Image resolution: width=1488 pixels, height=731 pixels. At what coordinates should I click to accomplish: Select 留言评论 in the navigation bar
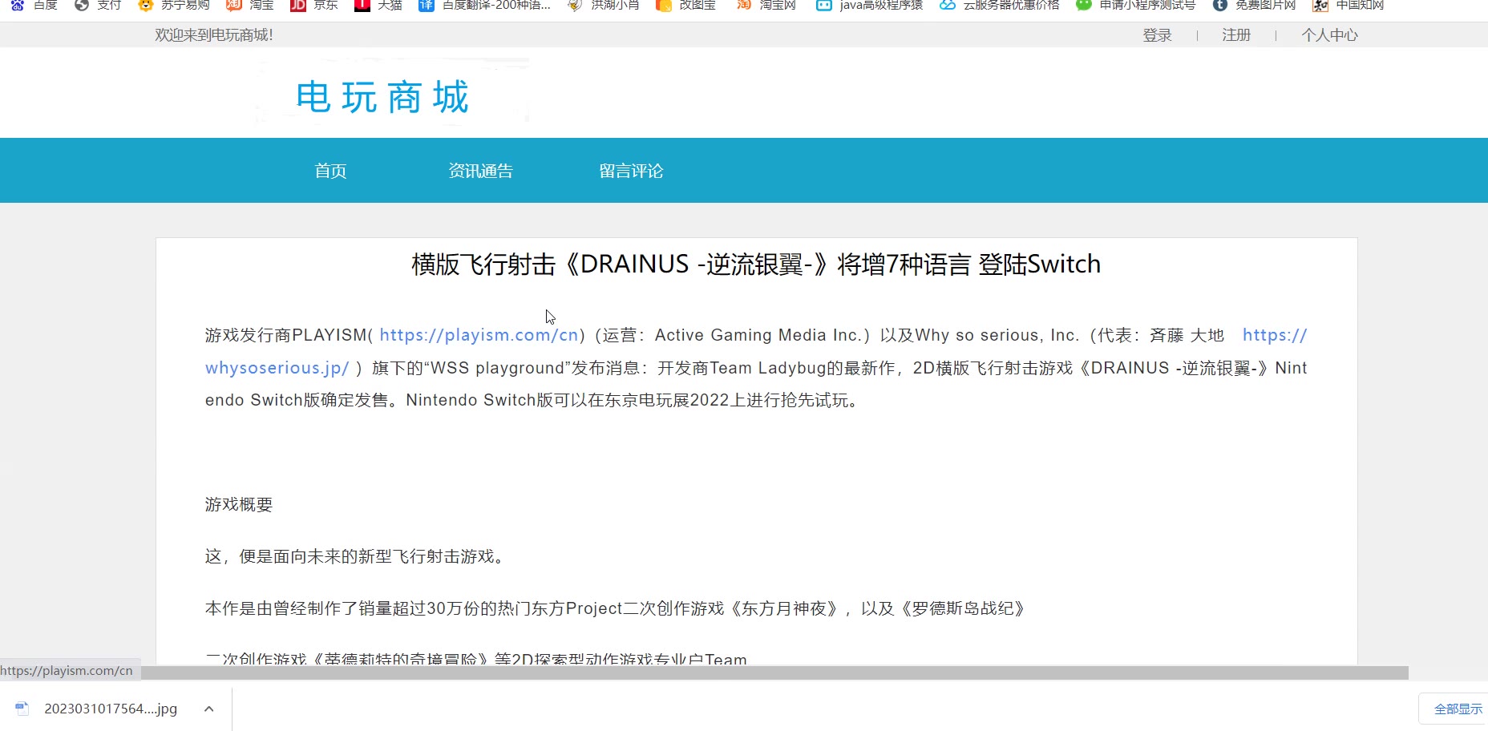click(631, 171)
